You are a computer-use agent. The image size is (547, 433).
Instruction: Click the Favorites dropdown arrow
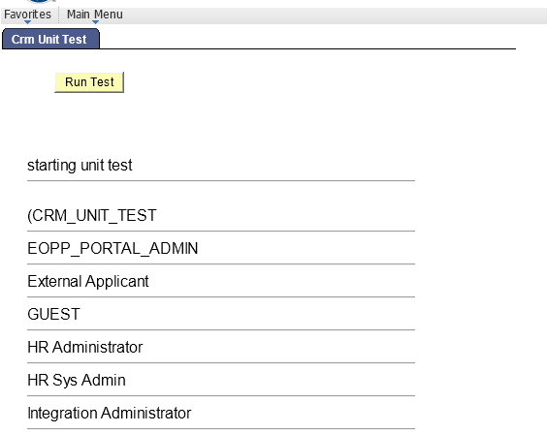click(27, 22)
